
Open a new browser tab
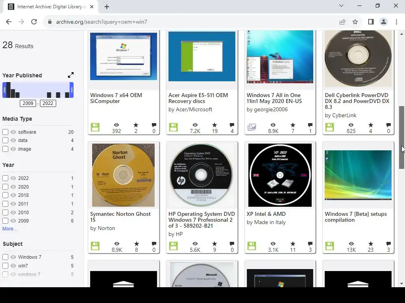(x=107, y=7)
